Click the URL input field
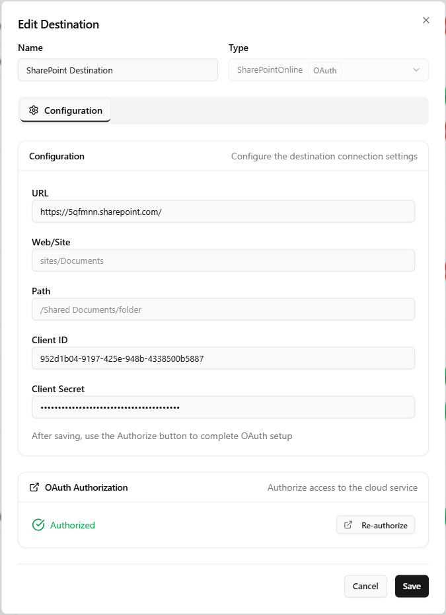The image size is (446, 615). pyautogui.click(x=223, y=212)
